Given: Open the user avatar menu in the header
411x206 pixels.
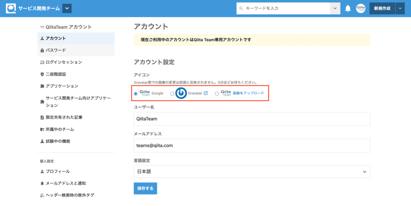Looking at the screenshot, I should [x=361, y=8].
